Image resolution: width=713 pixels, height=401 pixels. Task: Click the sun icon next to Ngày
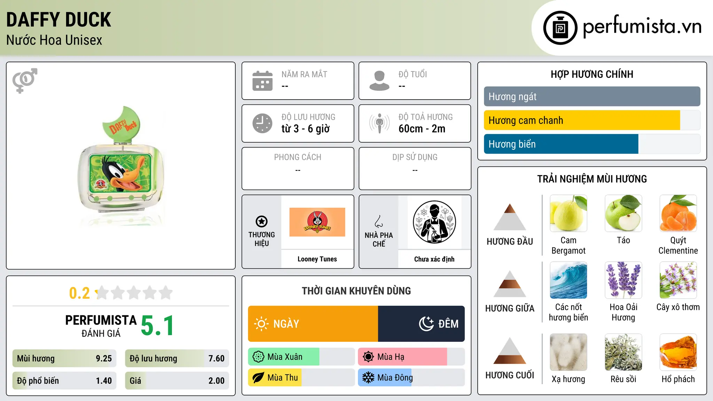pos(261,324)
